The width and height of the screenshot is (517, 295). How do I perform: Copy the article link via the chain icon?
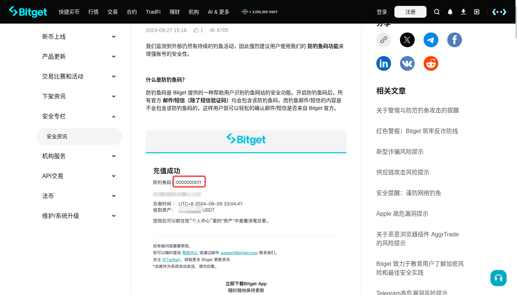point(384,40)
